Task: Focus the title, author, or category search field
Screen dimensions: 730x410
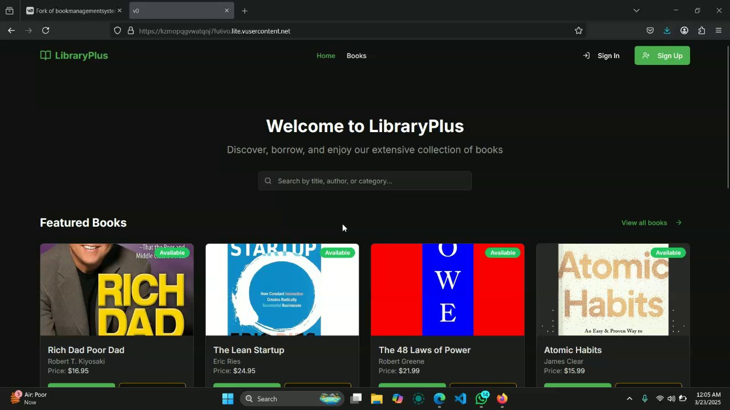Action: pos(365,181)
